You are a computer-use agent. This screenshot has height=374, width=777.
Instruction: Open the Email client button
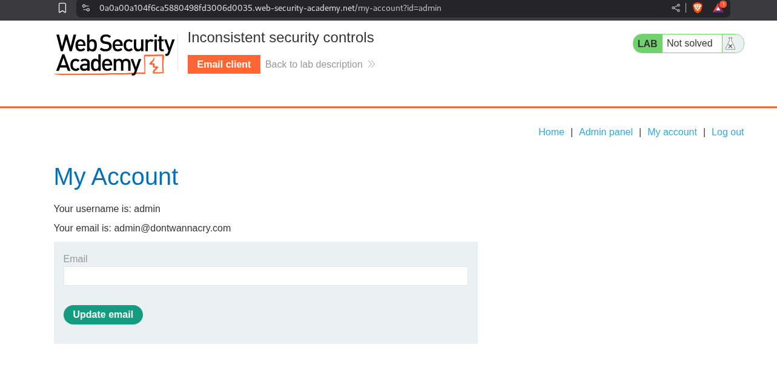[223, 64]
